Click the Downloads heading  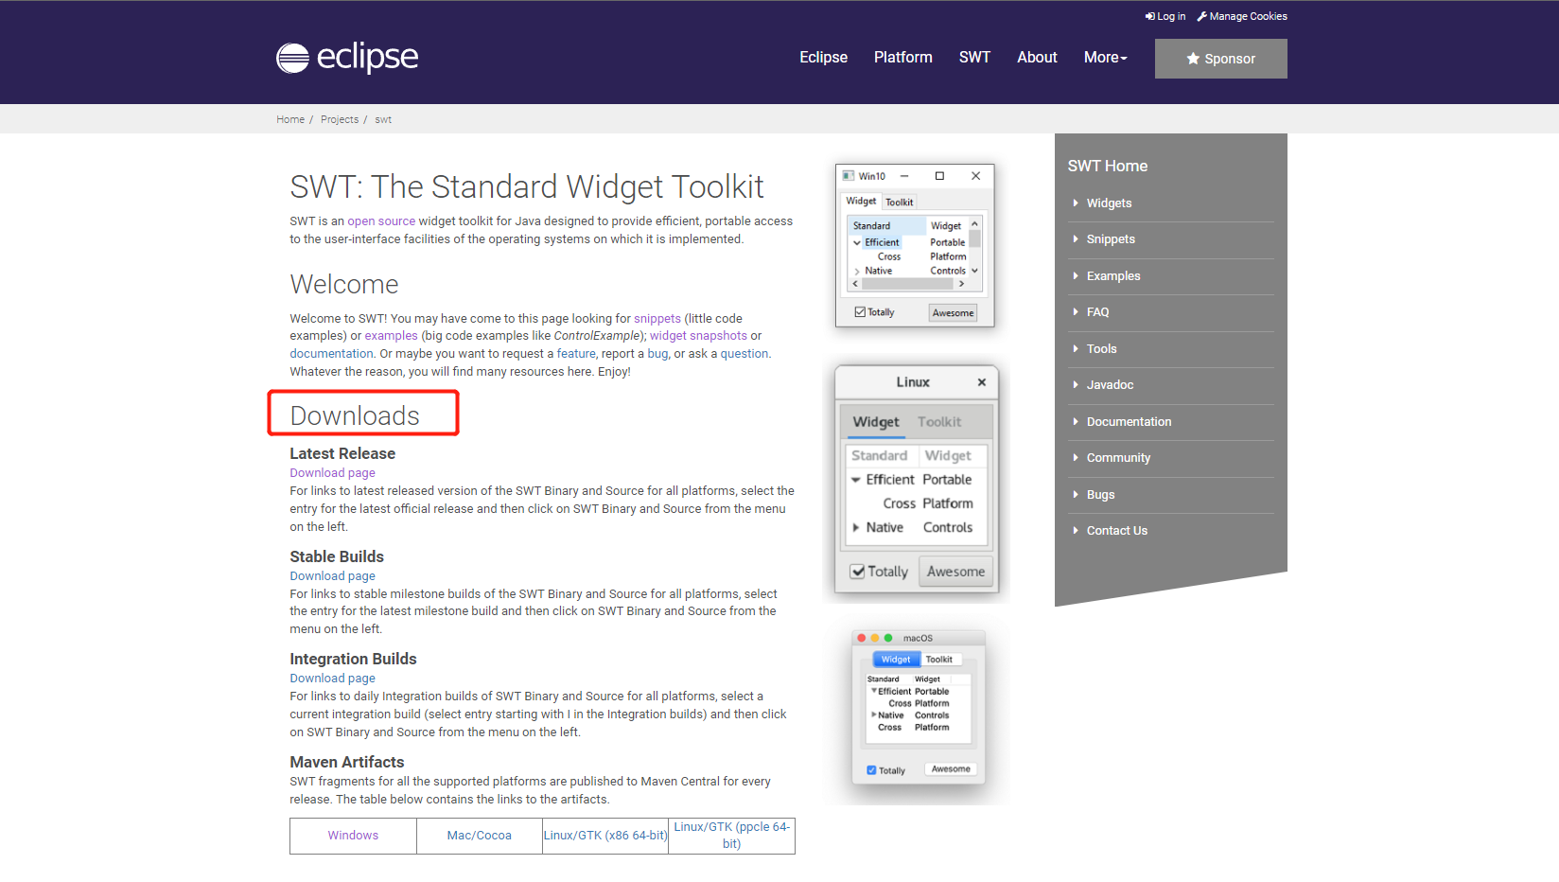coord(355,415)
